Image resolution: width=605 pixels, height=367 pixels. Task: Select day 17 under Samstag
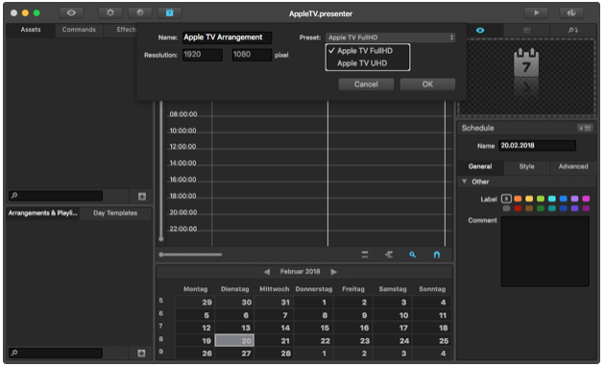click(x=392, y=328)
